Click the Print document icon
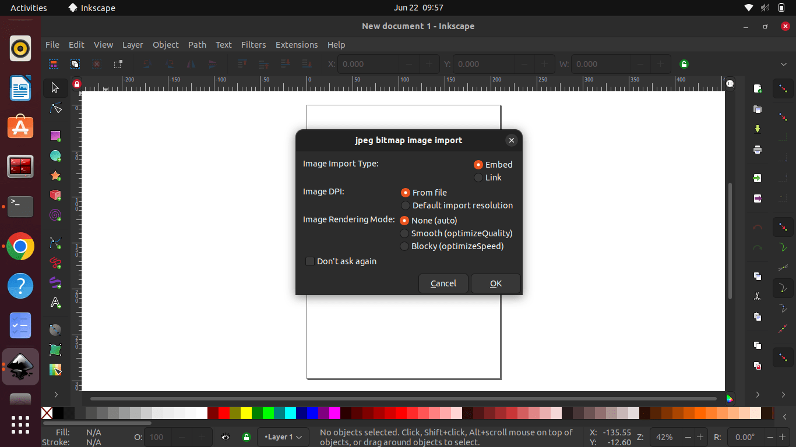Image resolution: width=796 pixels, height=447 pixels. 758,150
